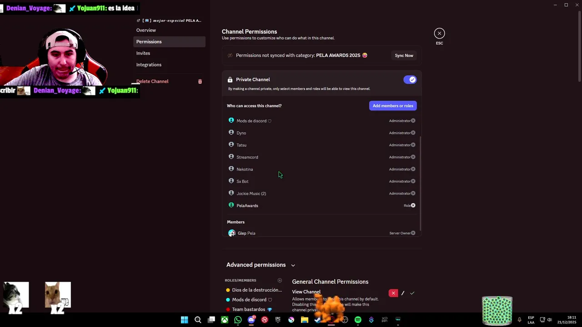Click Delete Channel in the sidebar
This screenshot has width=582, height=327.
[x=152, y=81]
